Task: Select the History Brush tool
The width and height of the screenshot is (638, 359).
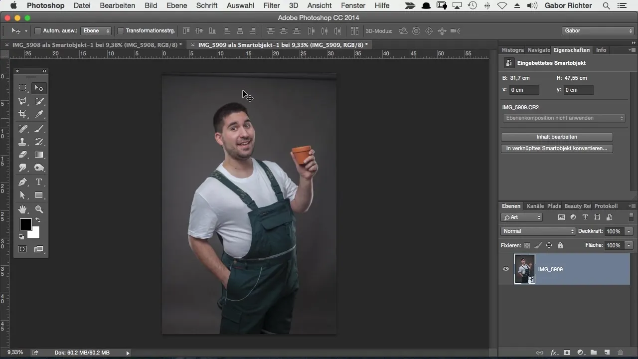Action: click(39, 142)
